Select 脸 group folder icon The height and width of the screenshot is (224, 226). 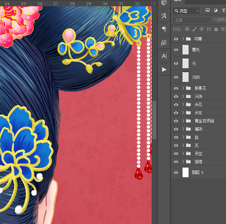coord(188,137)
